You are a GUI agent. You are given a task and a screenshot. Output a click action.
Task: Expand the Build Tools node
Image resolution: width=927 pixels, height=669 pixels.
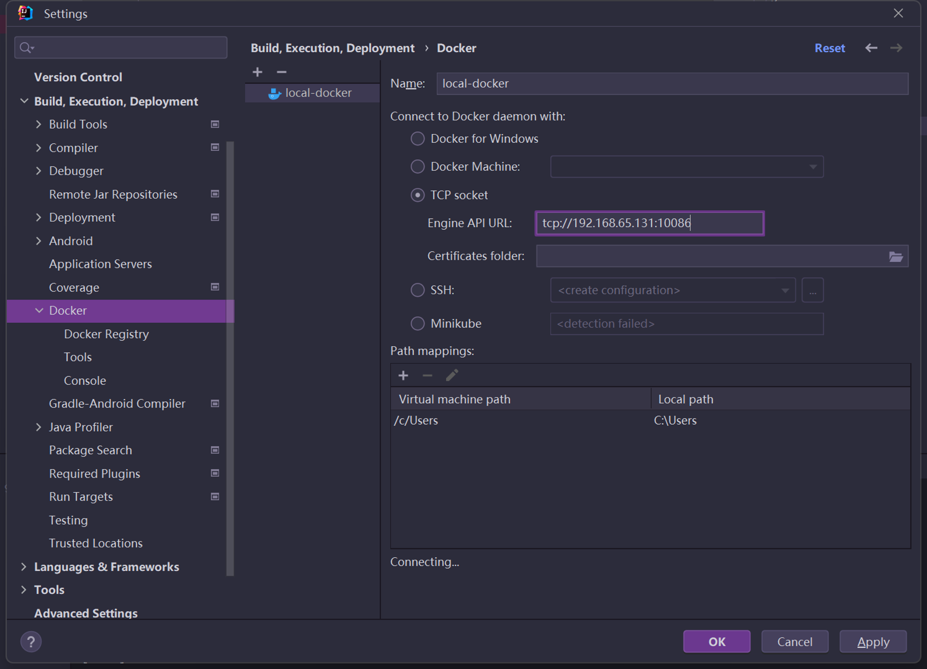point(38,124)
